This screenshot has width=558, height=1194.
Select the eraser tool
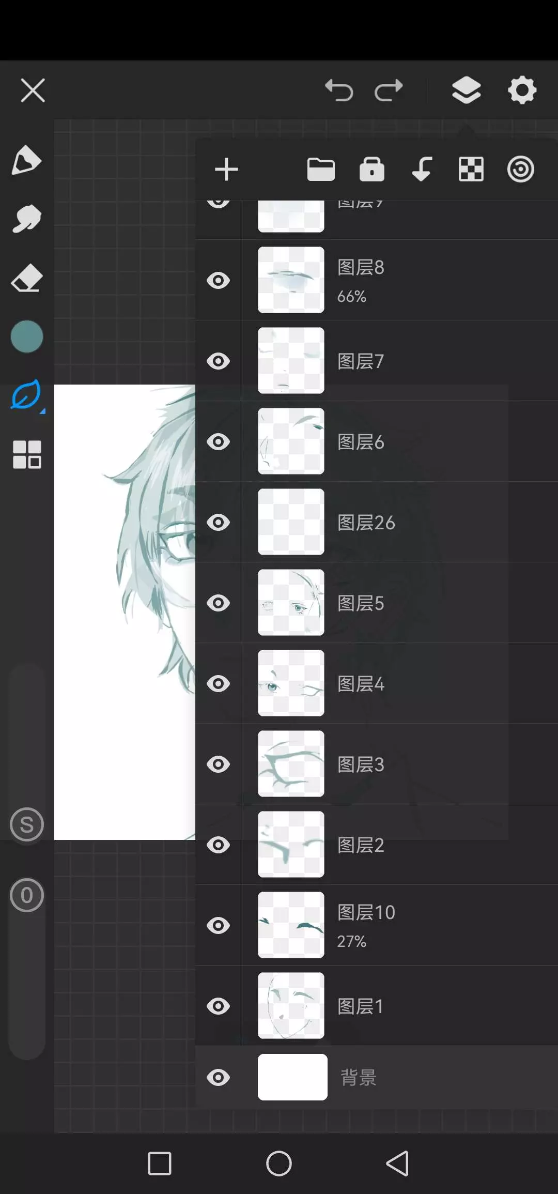click(26, 278)
